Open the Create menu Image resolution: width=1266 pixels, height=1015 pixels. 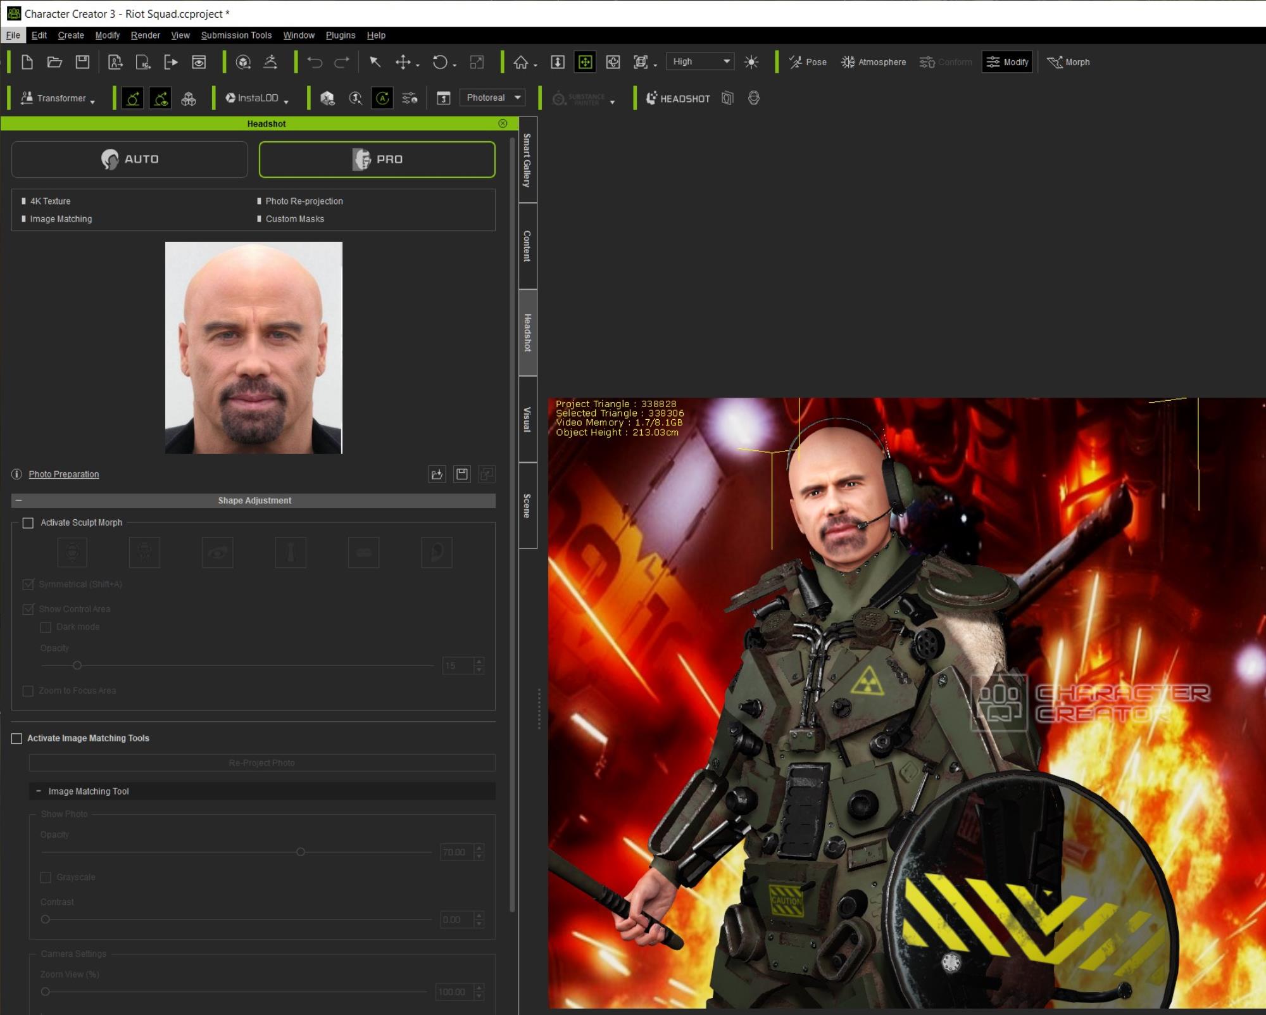click(x=71, y=35)
